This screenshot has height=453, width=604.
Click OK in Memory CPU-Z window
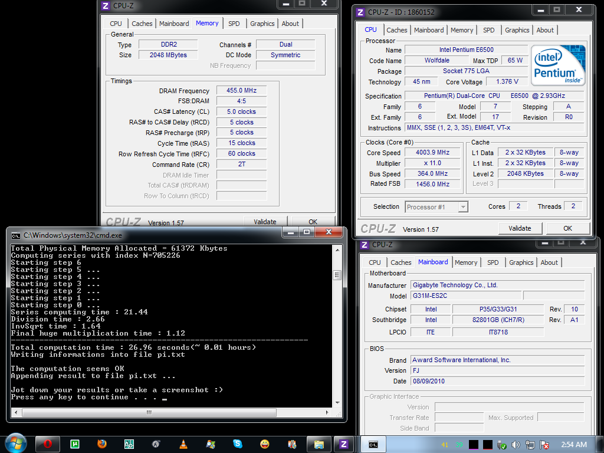[x=313, y=222]
